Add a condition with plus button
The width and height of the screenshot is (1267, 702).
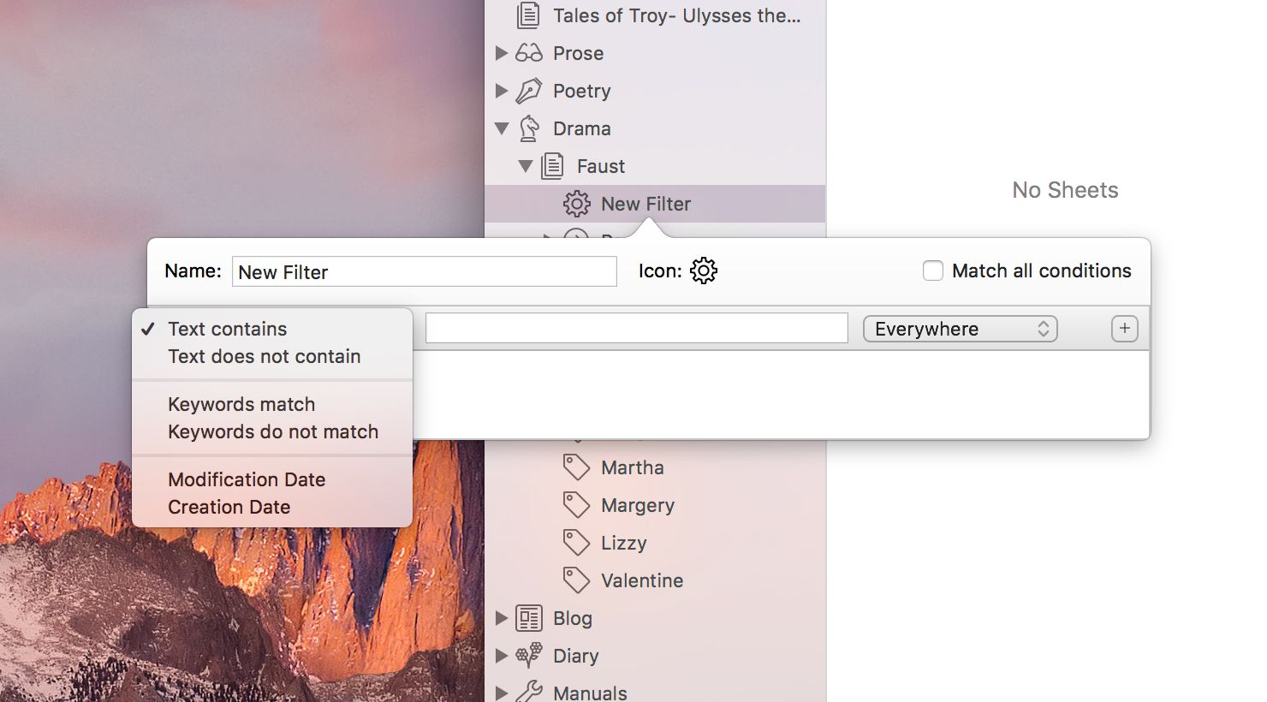pyautogui.click(x=1124, y=329)
